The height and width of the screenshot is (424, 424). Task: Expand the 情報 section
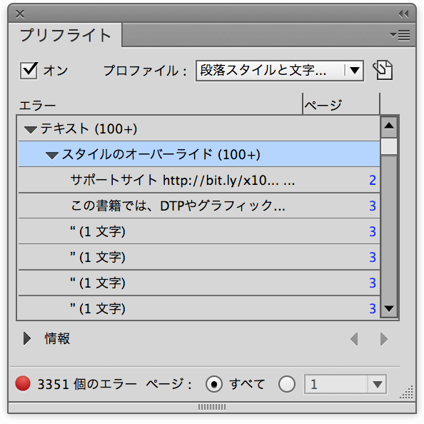pyautogui.click(x=27, y=338)
